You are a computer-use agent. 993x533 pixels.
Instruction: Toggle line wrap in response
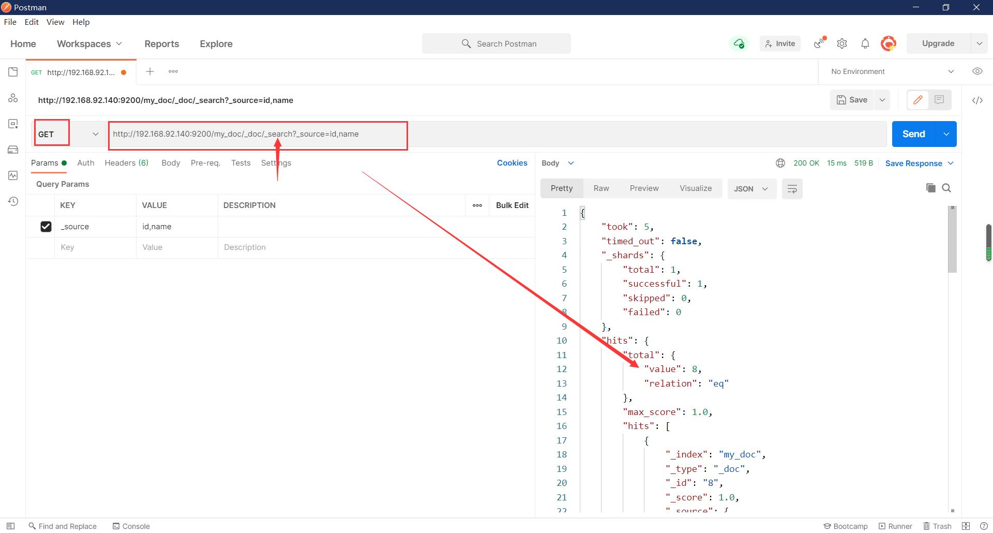pos(792,189)
